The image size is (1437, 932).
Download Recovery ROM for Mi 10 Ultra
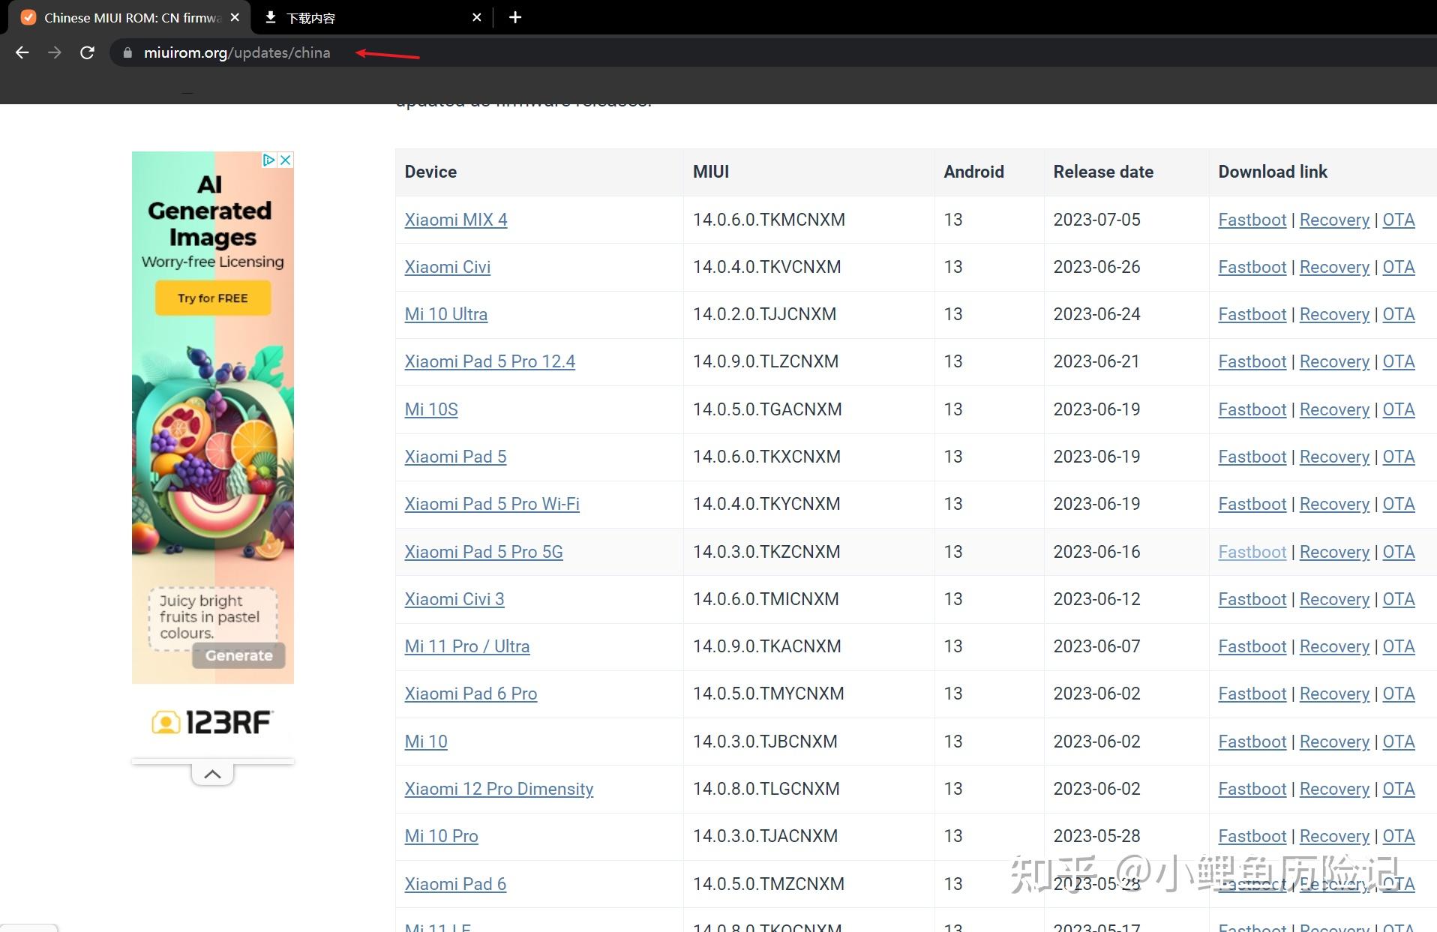(1334, 314)
